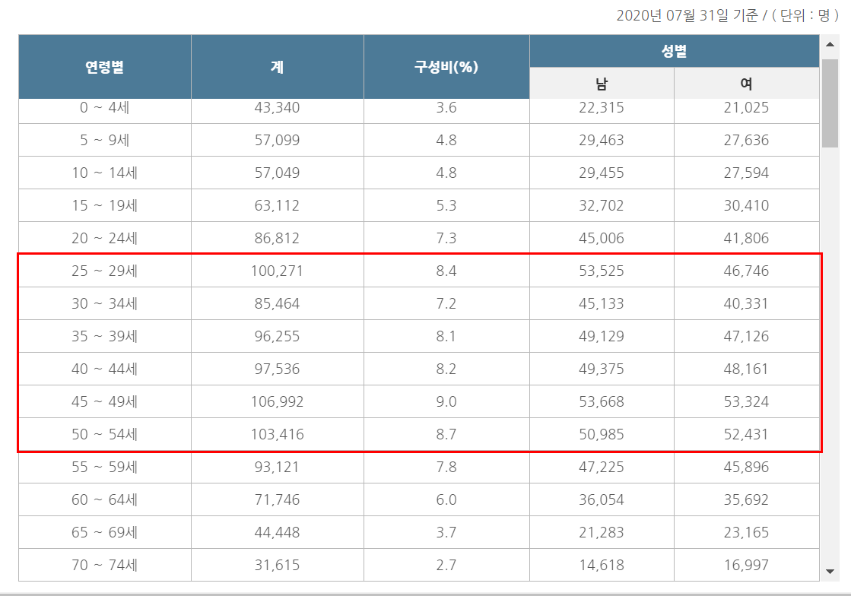Viewport: 851px width, 596px height.
Task: Click total value 93,121
Action: pos(278,467)
